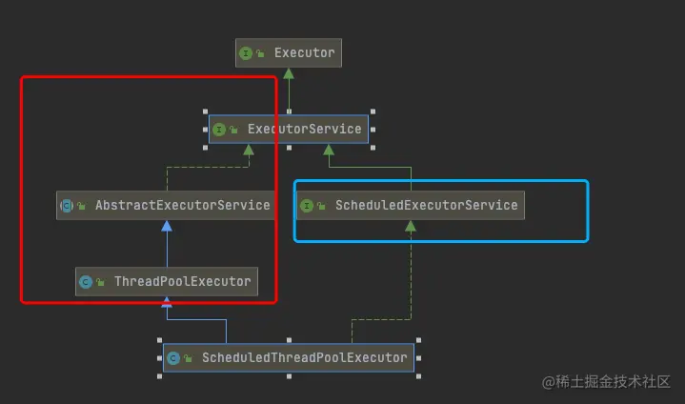Click the public lock icon on ScheduledThreadPoolExecutor
The image size is (685, 404).
189,358
